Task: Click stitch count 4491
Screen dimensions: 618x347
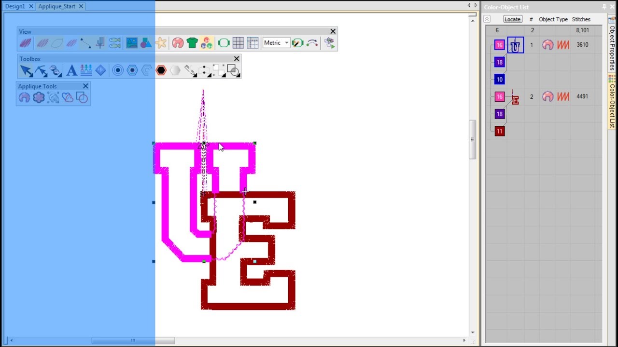Action: click(x=582, y=96)
